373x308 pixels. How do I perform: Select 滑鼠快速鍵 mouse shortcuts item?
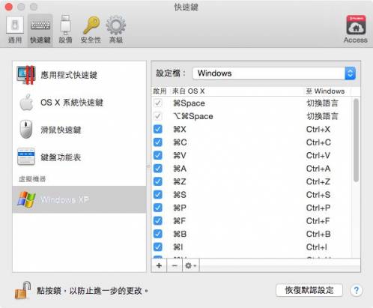pyautogui.click(x=79, y=130)
